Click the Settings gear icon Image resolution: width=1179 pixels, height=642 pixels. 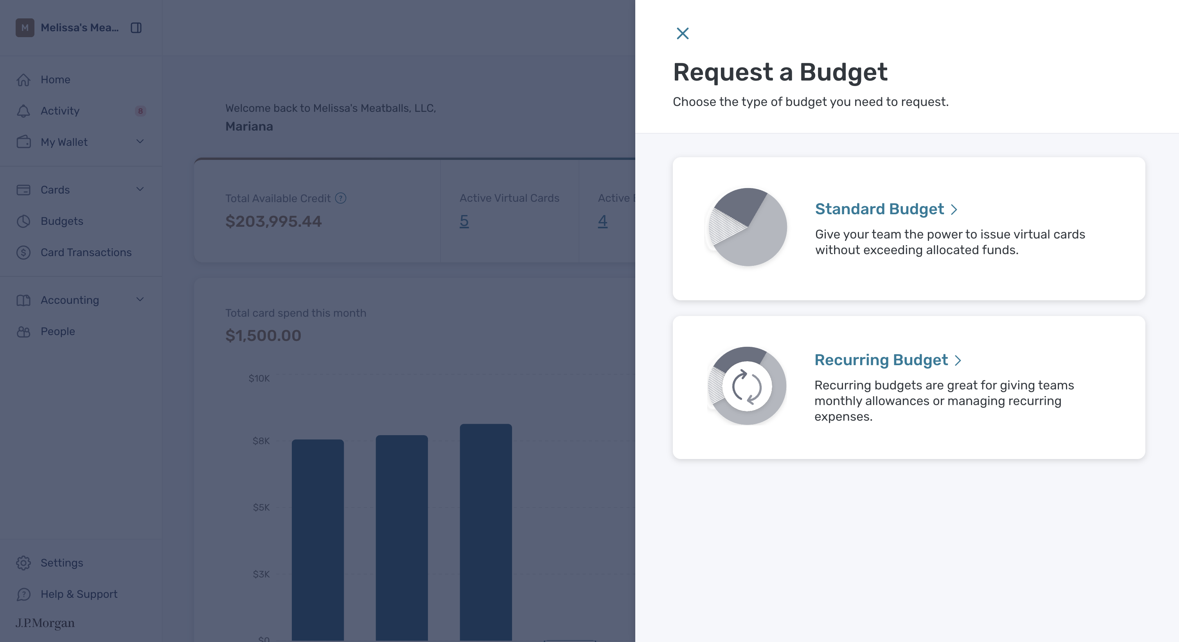(x=23, y=563)
